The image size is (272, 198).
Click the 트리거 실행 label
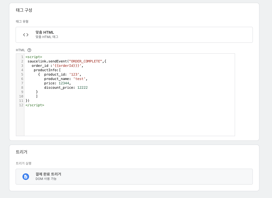tap(24, 163)
